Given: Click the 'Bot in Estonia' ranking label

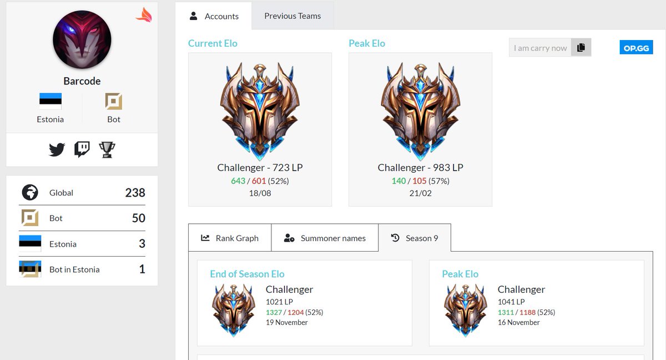Looking at the screenshot, I should (74, 269).
